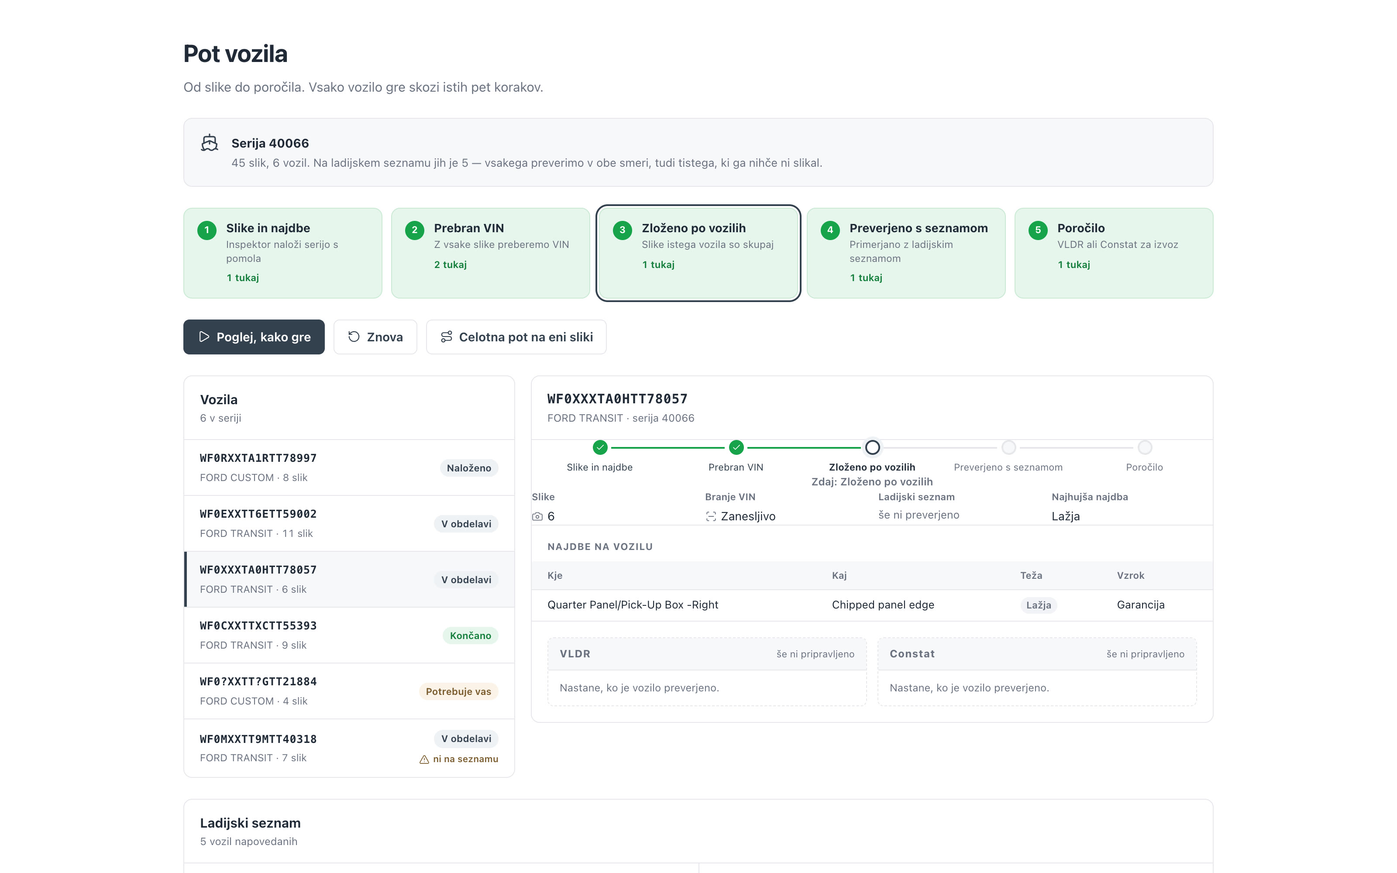Image resolution: width=1397 pixels, height=873 pixels.
Task: Select the Preverjeno s seznamom step card
Action: pos(906,253)
